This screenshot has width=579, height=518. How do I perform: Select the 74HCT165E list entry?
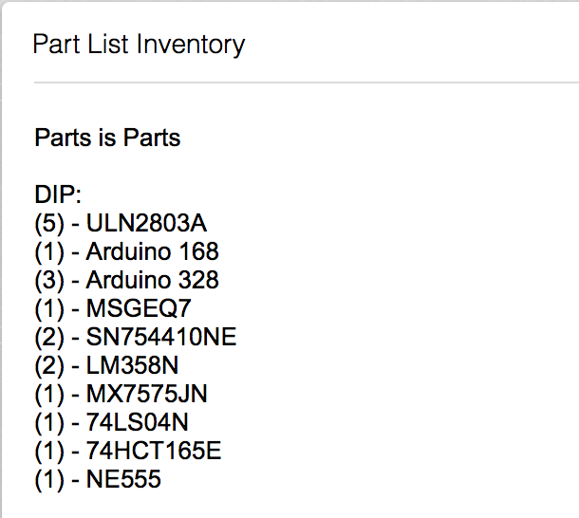coord(128,451)
